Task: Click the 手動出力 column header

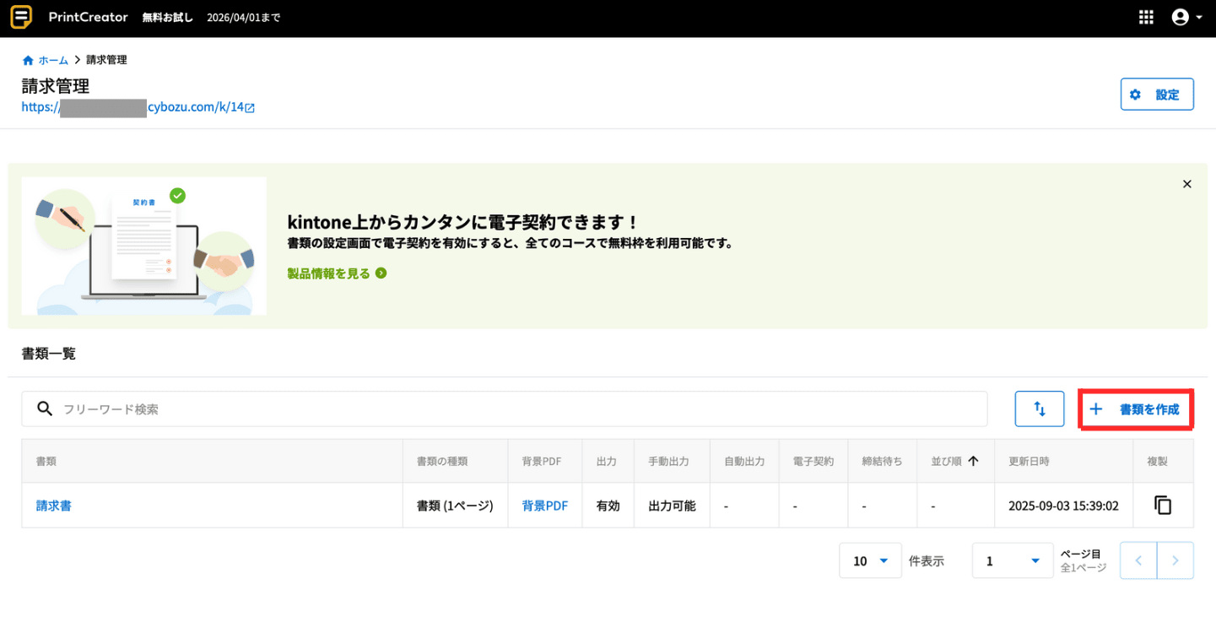Action: pyautogui.click(x=672, y=462)
